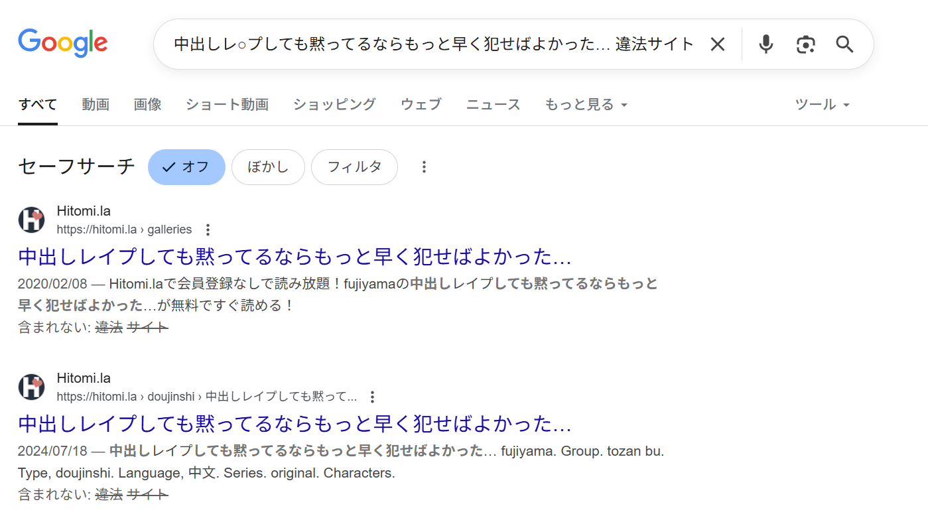Switch to the ニュース results tab
This screenshot has width=928, height=528.
click(x=493, y=104)
